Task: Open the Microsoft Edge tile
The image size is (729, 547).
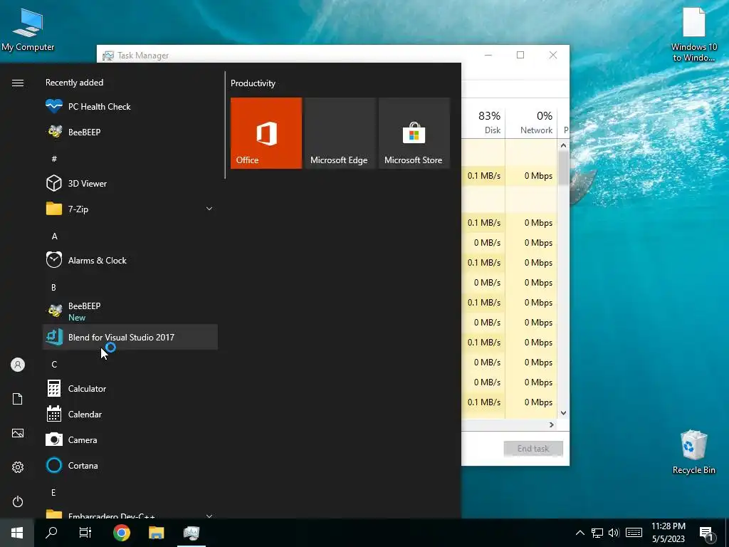Action: point(340,133)
